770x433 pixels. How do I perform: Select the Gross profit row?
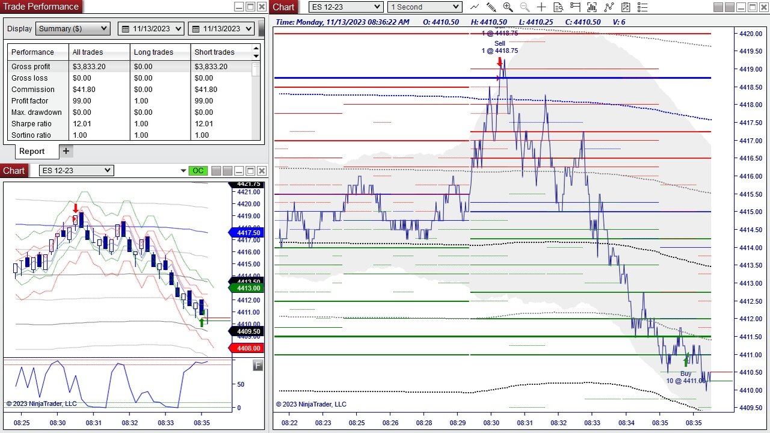click(130, 67)
